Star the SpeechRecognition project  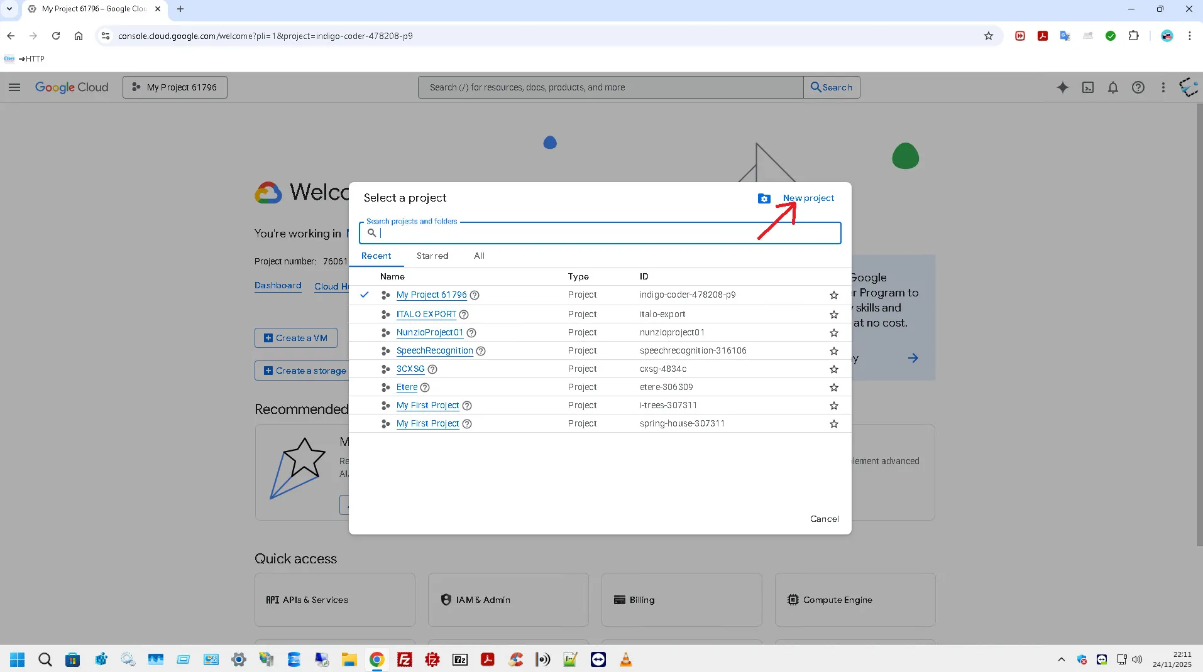pos(833,351)
